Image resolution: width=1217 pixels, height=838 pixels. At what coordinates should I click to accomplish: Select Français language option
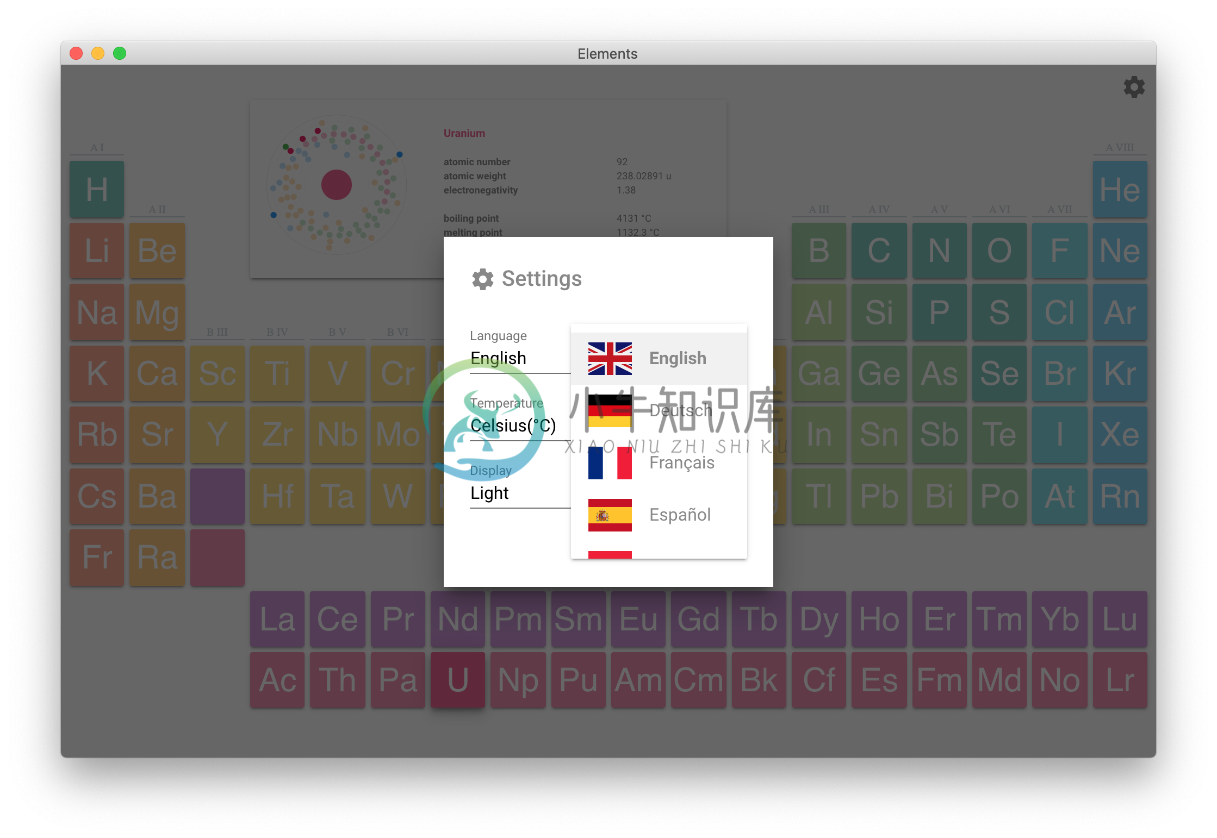660,464
